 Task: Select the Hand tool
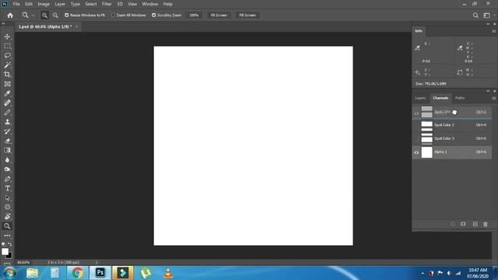pyautogui.click(x=7, y=217)
